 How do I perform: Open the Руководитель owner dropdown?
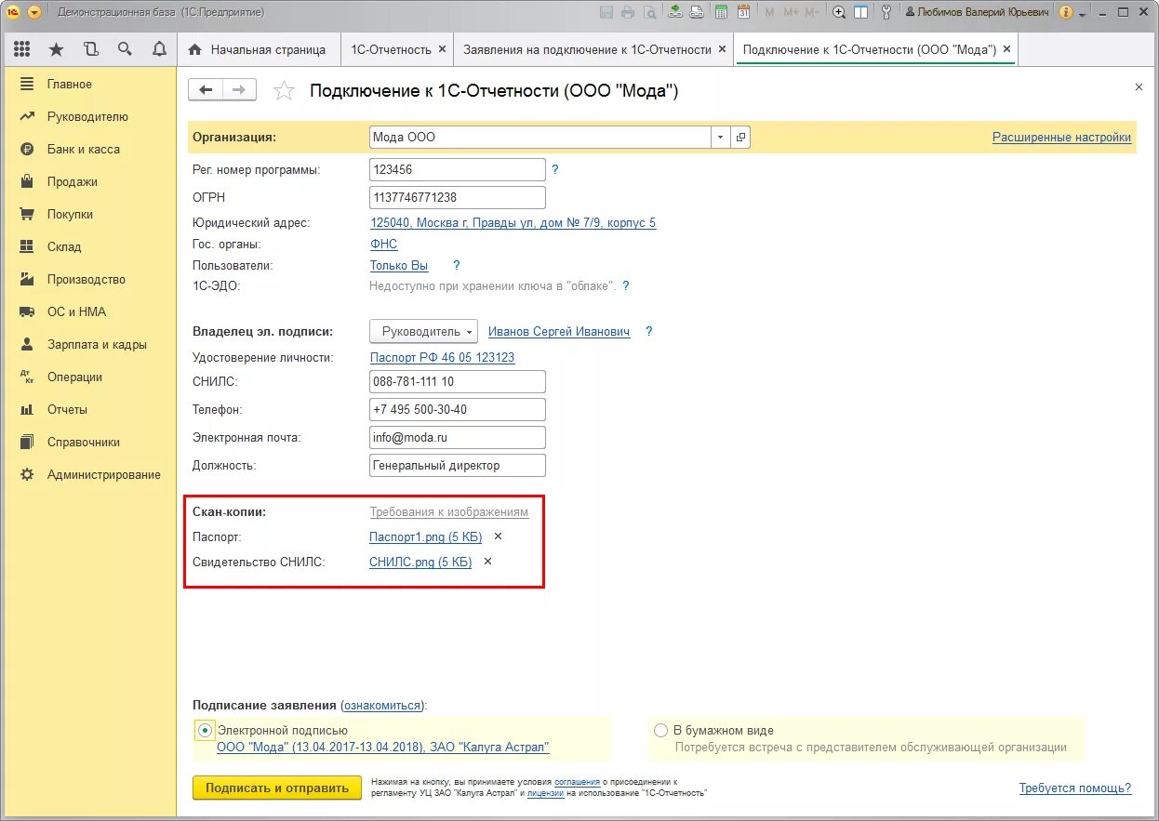tap(423, 331)
